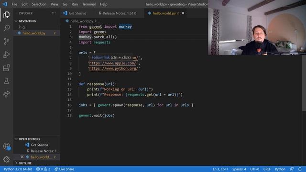Collapse the GEVENTING folder section
Screen dimensions: 306x172
tap(27, 21)
